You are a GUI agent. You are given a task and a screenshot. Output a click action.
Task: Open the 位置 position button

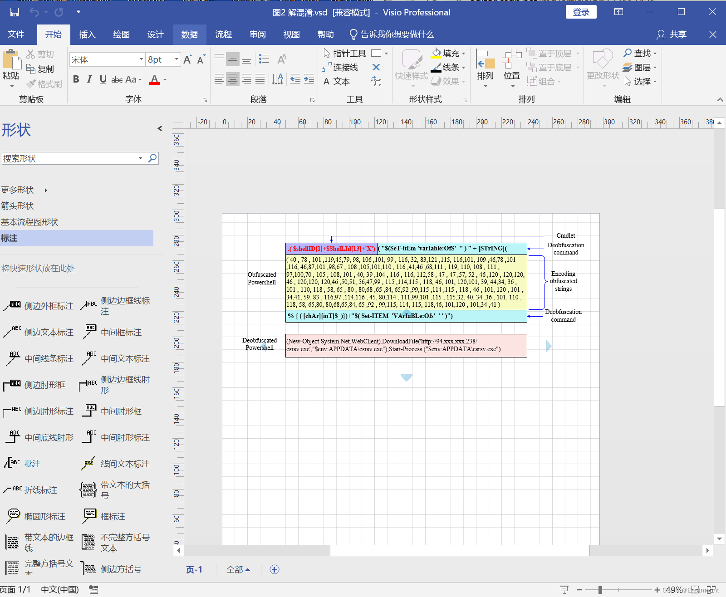[x=512, y=68]
